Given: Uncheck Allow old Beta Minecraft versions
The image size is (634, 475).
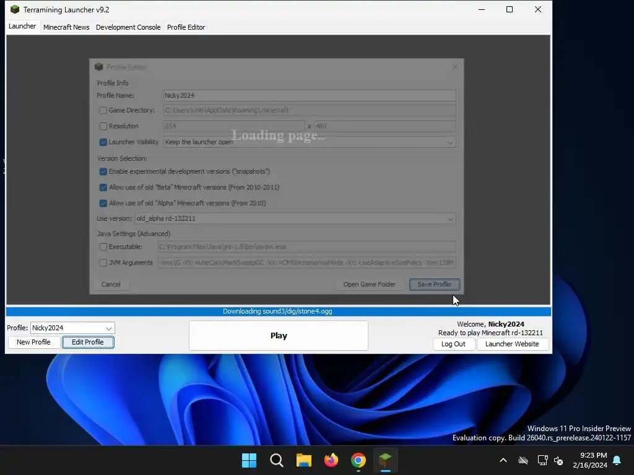Looking at the screenshot, I should click(x=103, y=187).
